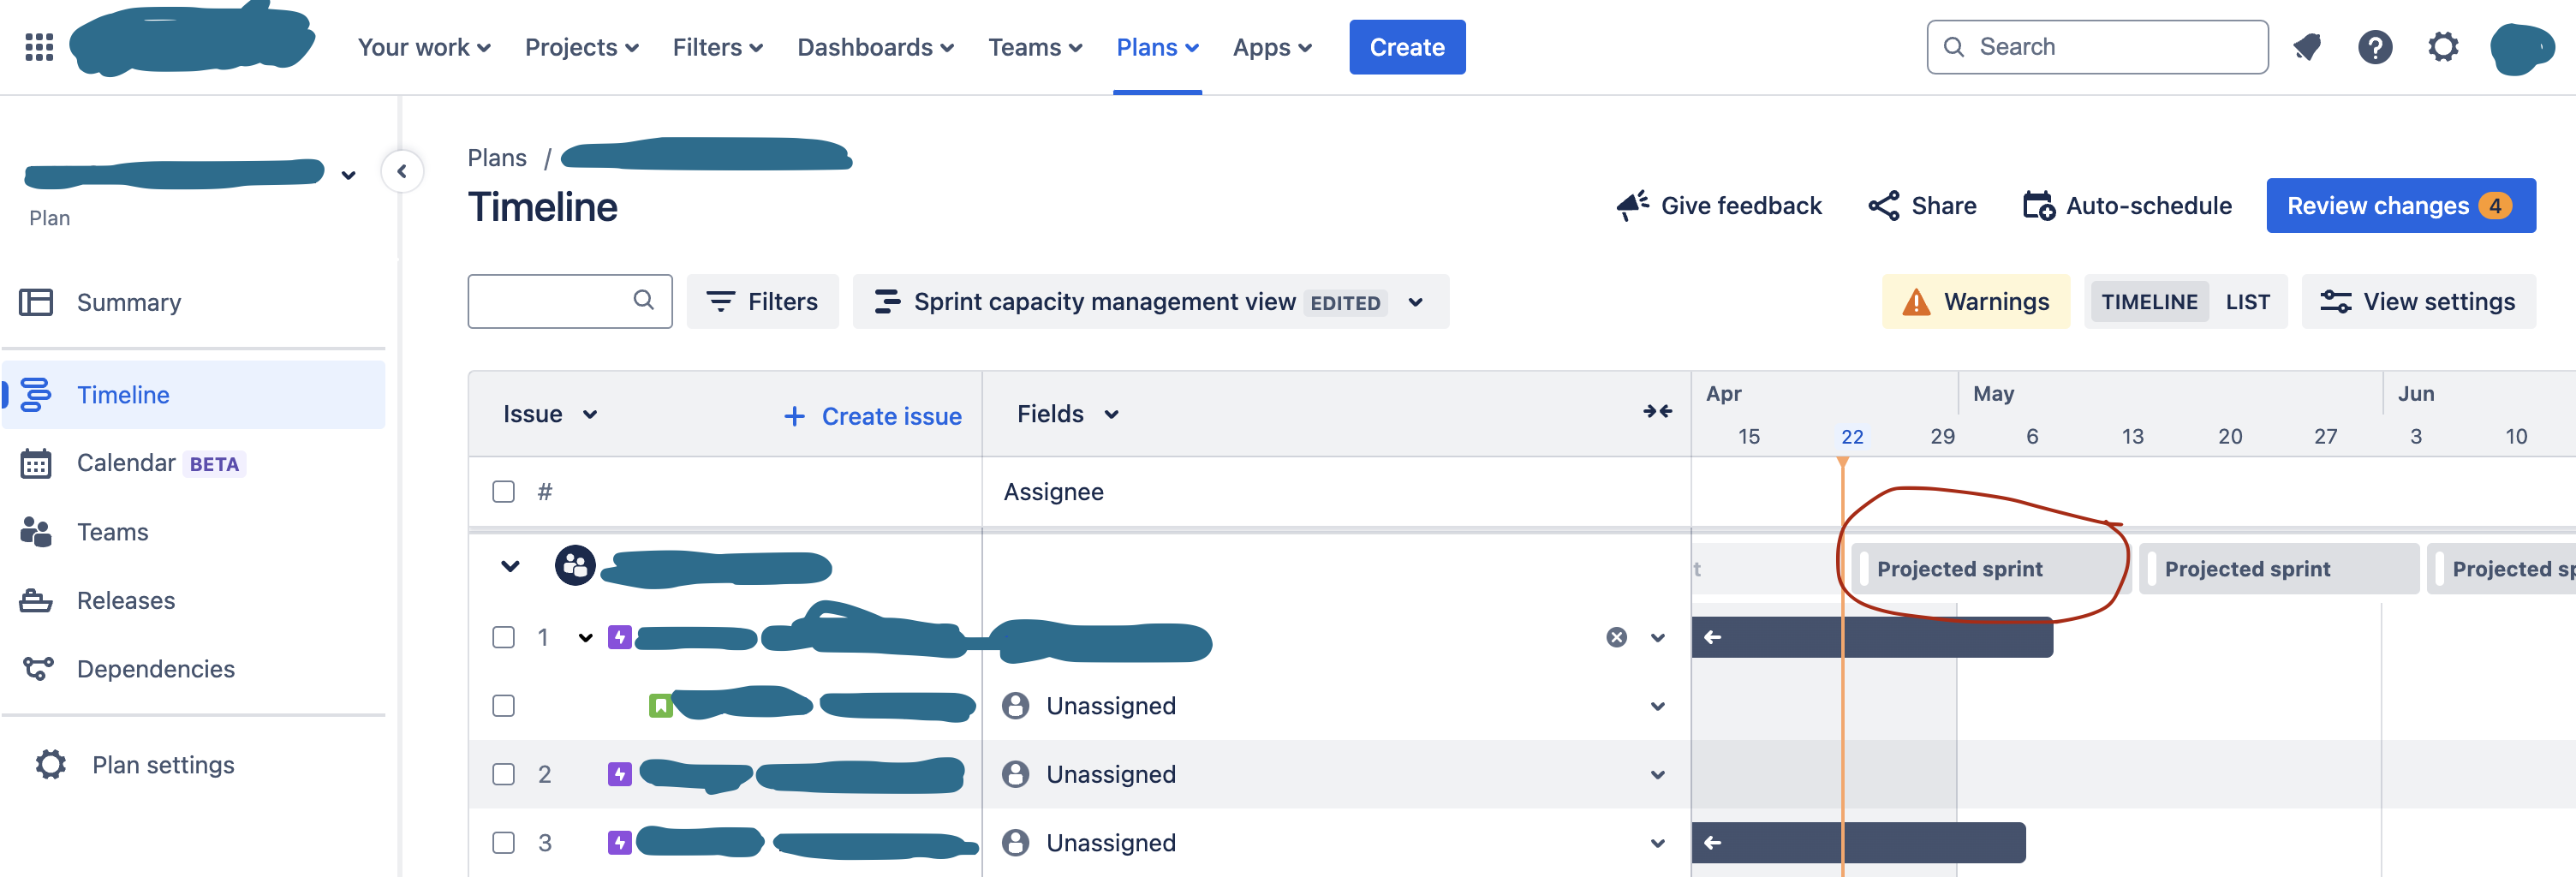This screenshot has width=2576, height=877.
Task: Open the app switcher grid icon
Action: click(39, 47)
